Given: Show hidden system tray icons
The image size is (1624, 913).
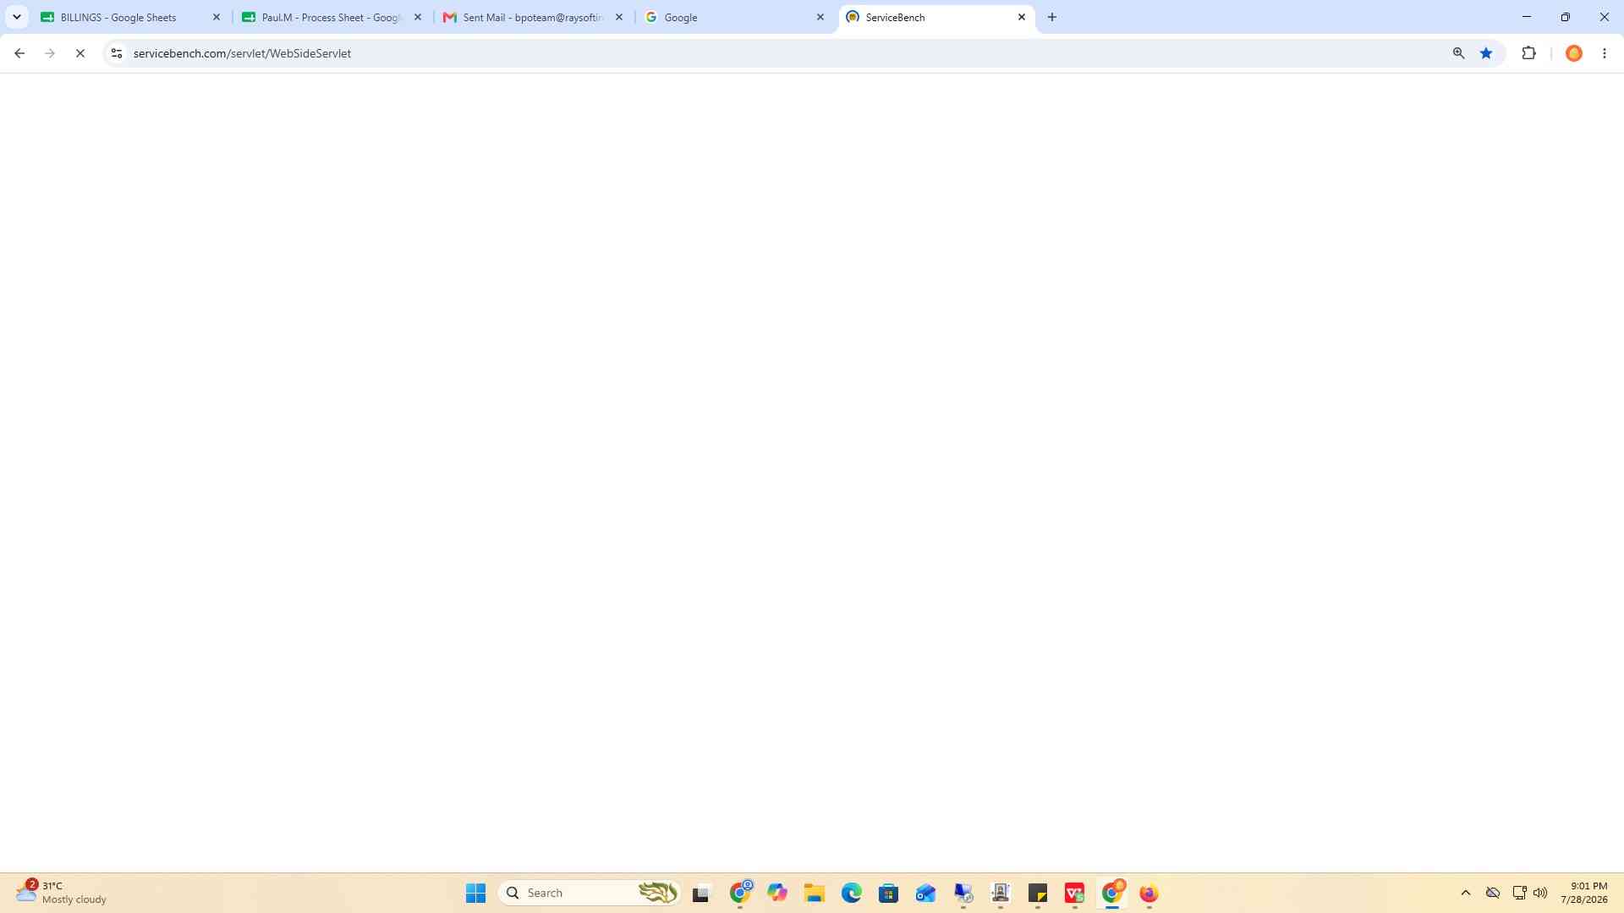Looking at the screenshot, I should 1466,893.
